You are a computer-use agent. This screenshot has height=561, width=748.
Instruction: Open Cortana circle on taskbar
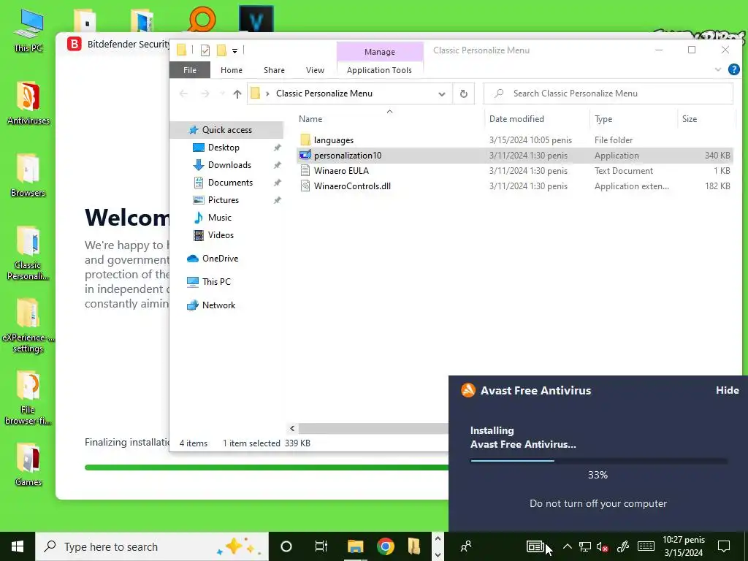[286, 546]
